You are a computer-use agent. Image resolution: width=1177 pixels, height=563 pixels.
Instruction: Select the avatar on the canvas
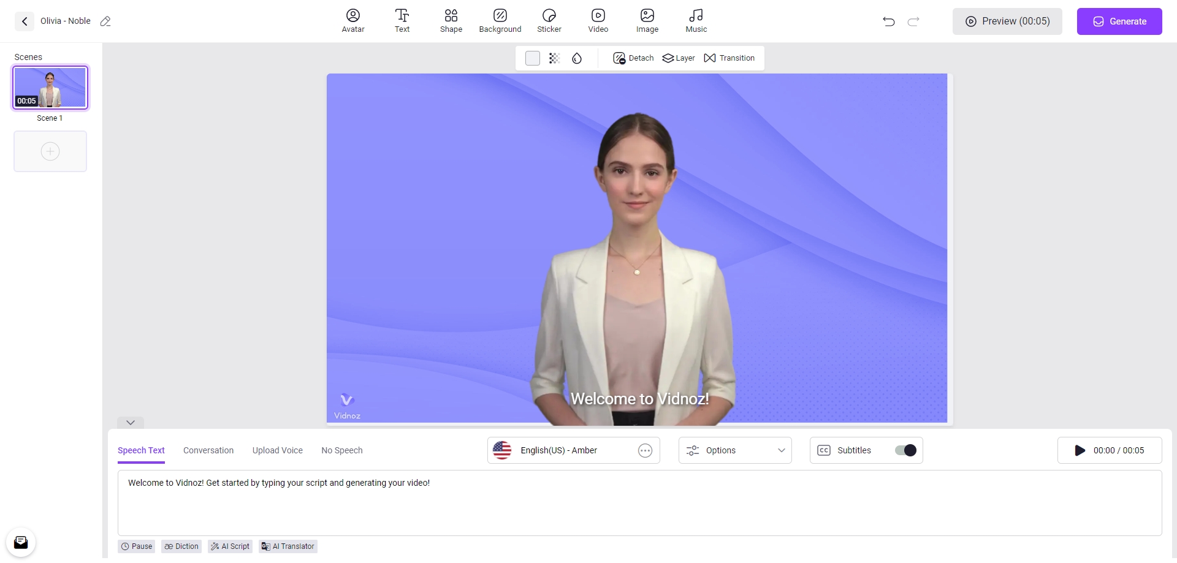634,270
